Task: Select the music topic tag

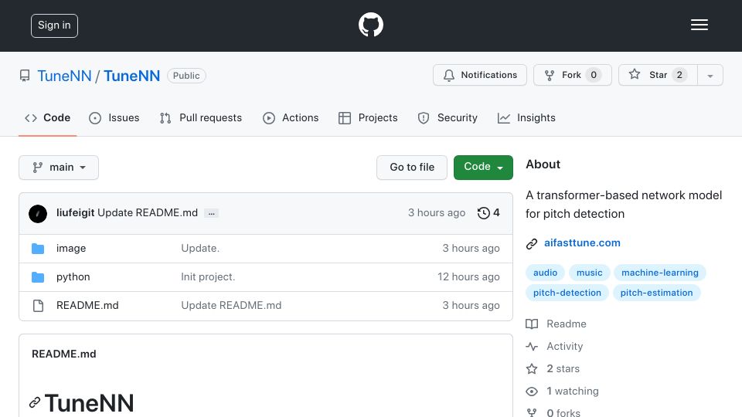Action: tap(589, 273)
